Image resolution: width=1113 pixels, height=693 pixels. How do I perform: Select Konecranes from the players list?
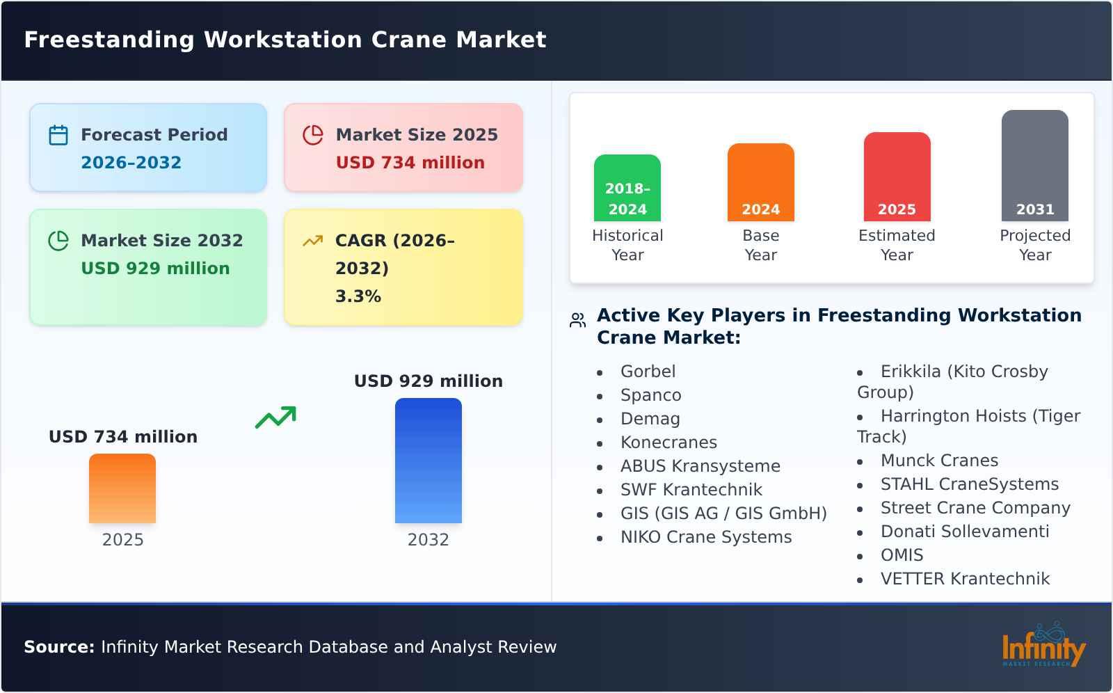tap(668, 442)
